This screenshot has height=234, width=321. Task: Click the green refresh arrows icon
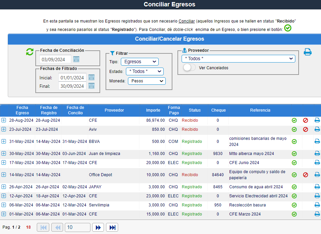(x=30, y=52)
